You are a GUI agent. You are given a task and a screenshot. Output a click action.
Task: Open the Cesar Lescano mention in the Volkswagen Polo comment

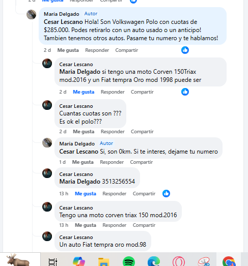63,22
